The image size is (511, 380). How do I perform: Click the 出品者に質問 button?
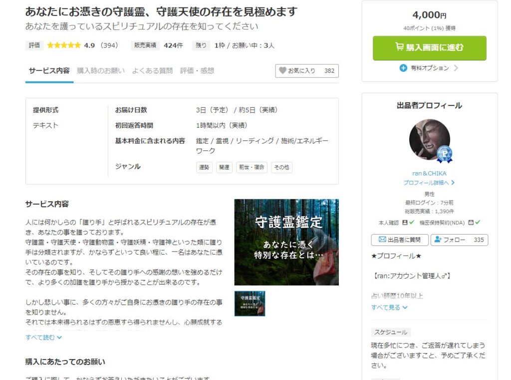point(400,240)
